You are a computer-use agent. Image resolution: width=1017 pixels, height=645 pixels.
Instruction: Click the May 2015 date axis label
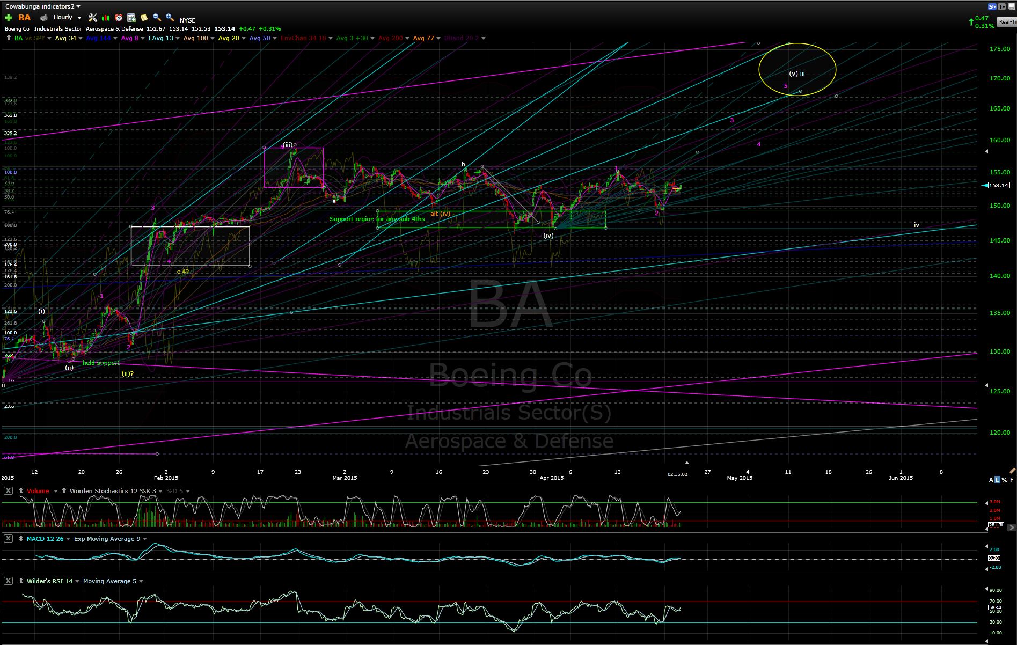tap(740, 478)
